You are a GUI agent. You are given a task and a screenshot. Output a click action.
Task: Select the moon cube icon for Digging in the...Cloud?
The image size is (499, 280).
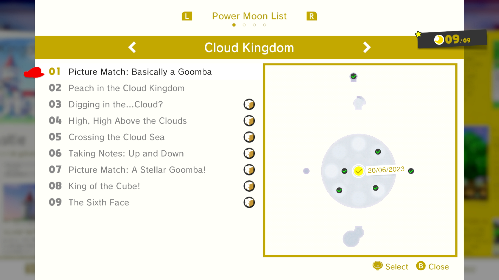point(249,104)
